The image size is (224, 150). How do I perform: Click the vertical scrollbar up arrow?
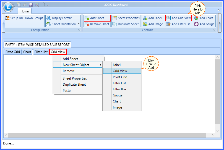pos(217,57)
